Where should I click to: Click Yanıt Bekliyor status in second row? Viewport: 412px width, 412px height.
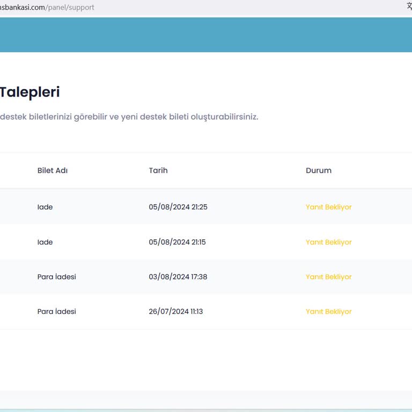tap(329, 242)
